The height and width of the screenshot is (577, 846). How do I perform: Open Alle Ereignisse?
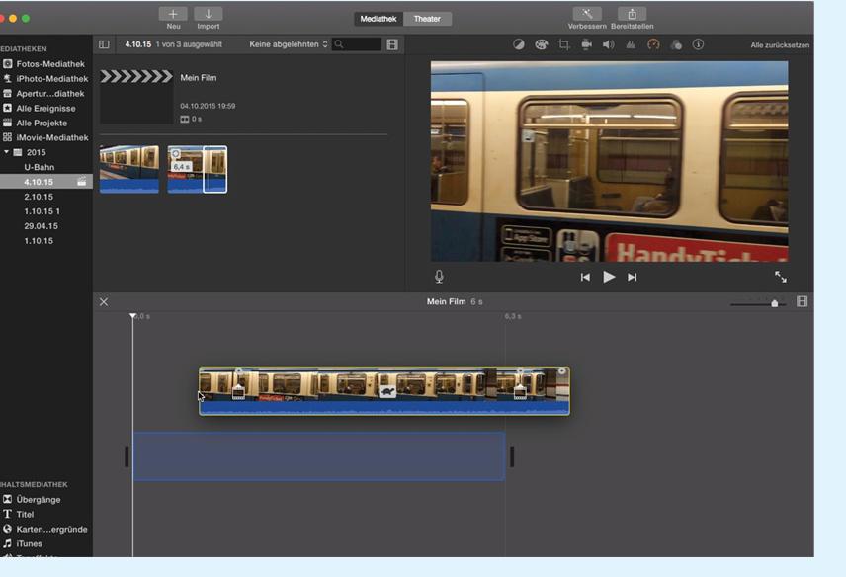point(45,109)
